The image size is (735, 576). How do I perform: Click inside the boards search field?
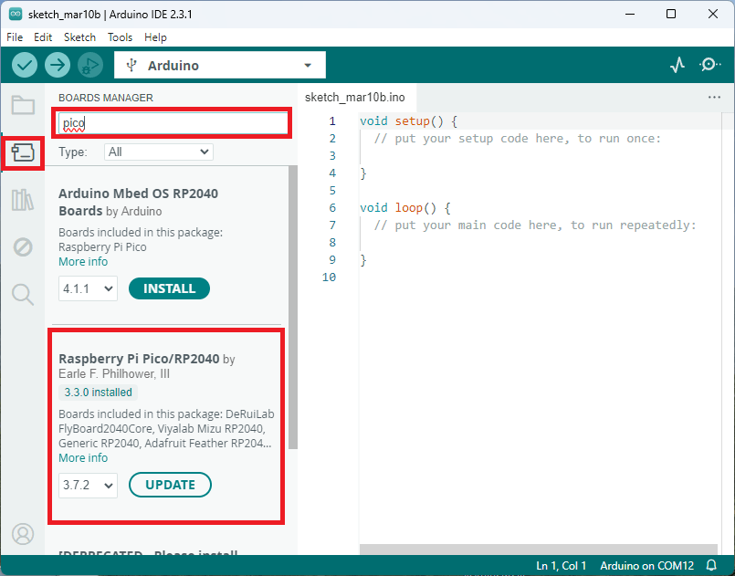[x=172, y=122]
